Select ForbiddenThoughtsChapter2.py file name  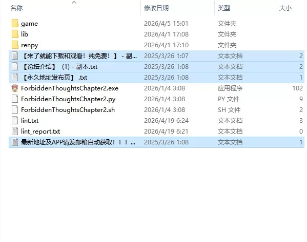point(68,99)
